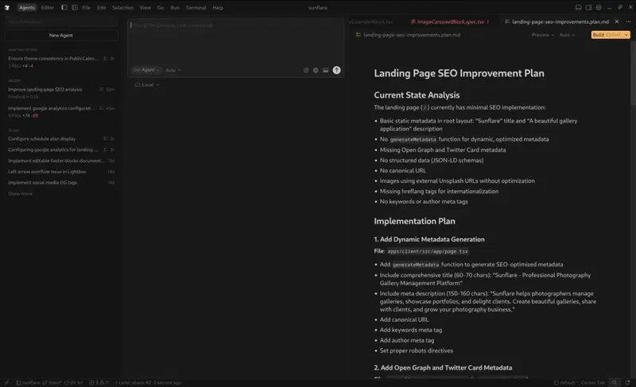Screen dimensions: 636x387
Task: Switch to the ImageCarouselBlock.spec.tsx tab
Action: click(450, 21)
